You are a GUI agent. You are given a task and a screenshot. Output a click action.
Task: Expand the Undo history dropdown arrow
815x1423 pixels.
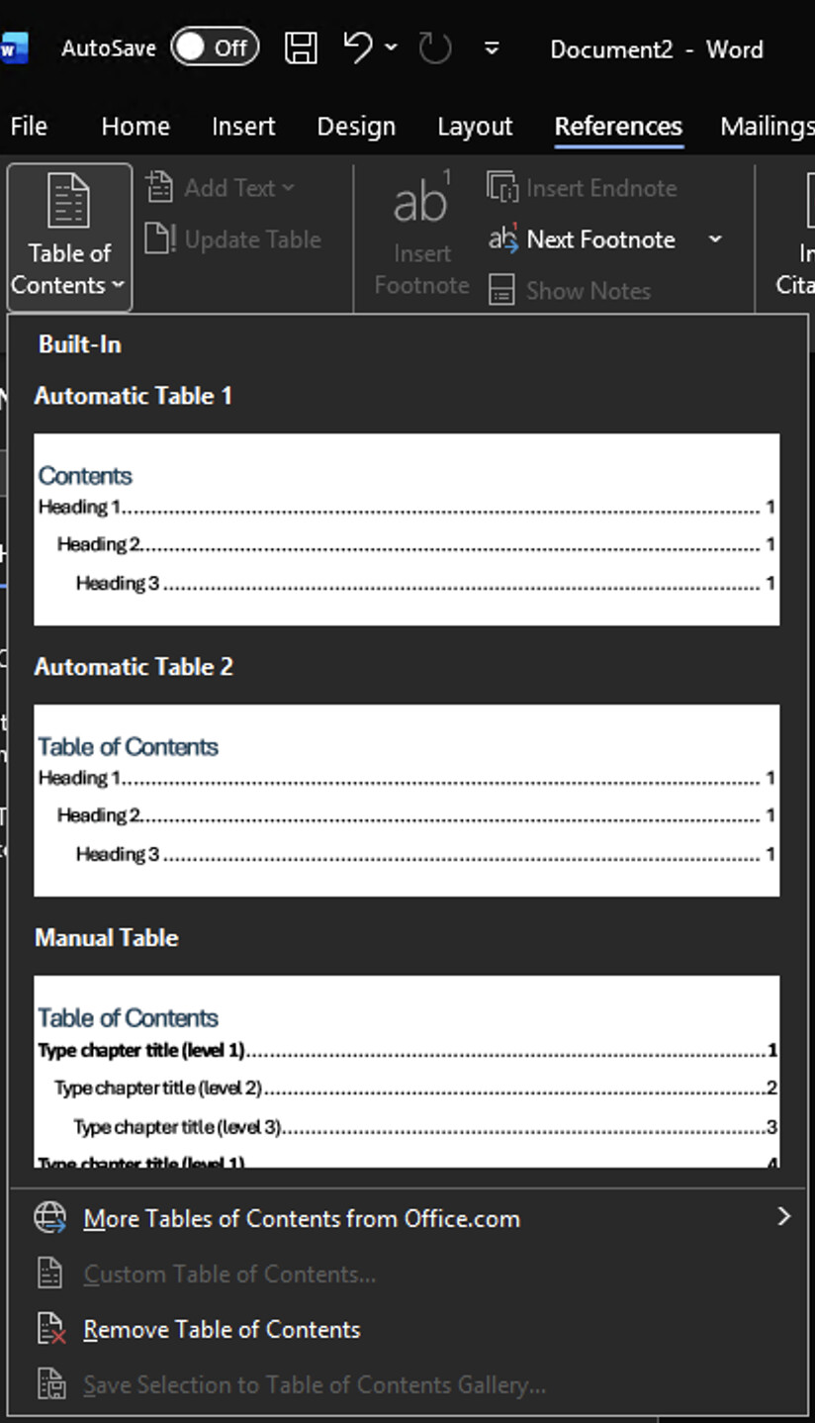391,47
